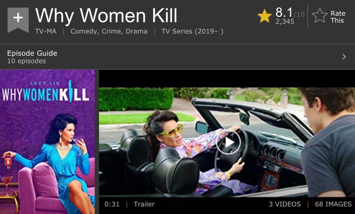This screenshot has width=355, height=214.
Task: View the 10 episodes list
Action: (x=27, y=61)
